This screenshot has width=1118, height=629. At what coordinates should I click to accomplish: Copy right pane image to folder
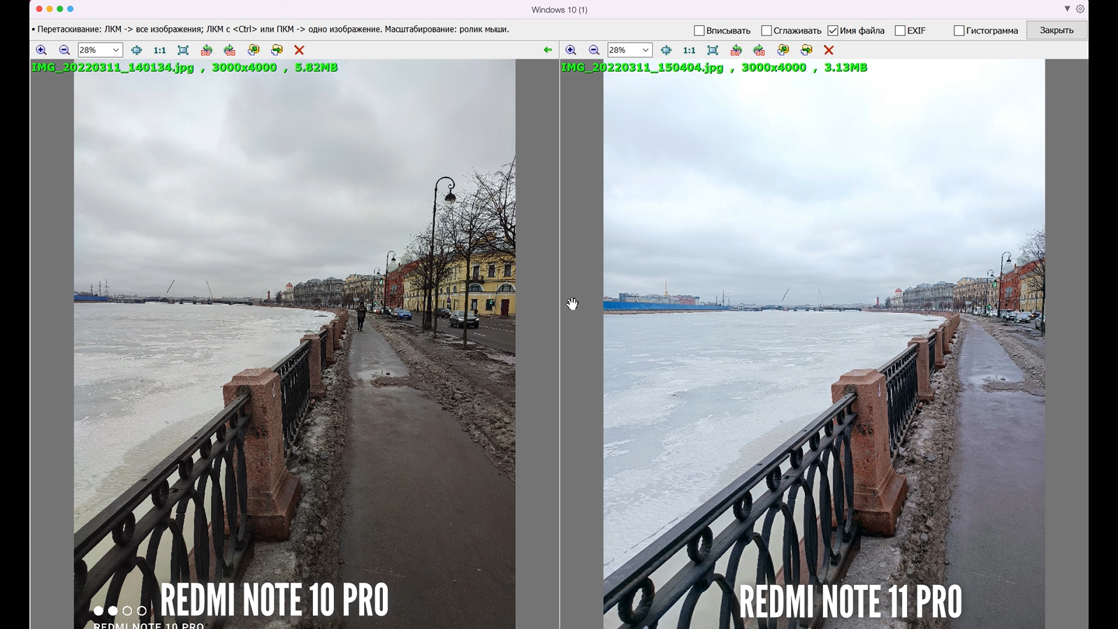[x=783, y=50]
